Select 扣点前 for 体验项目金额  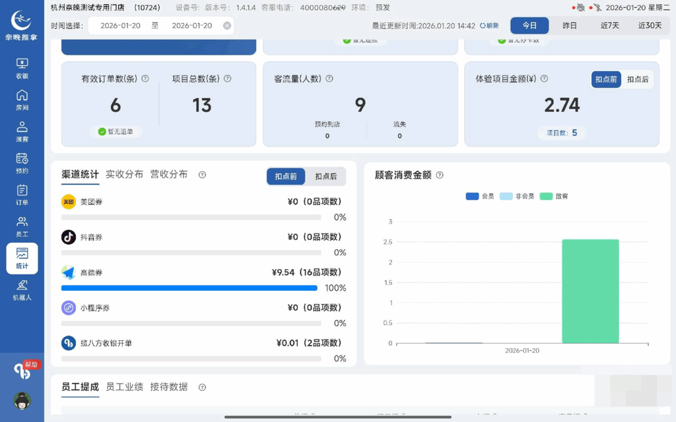605,79
